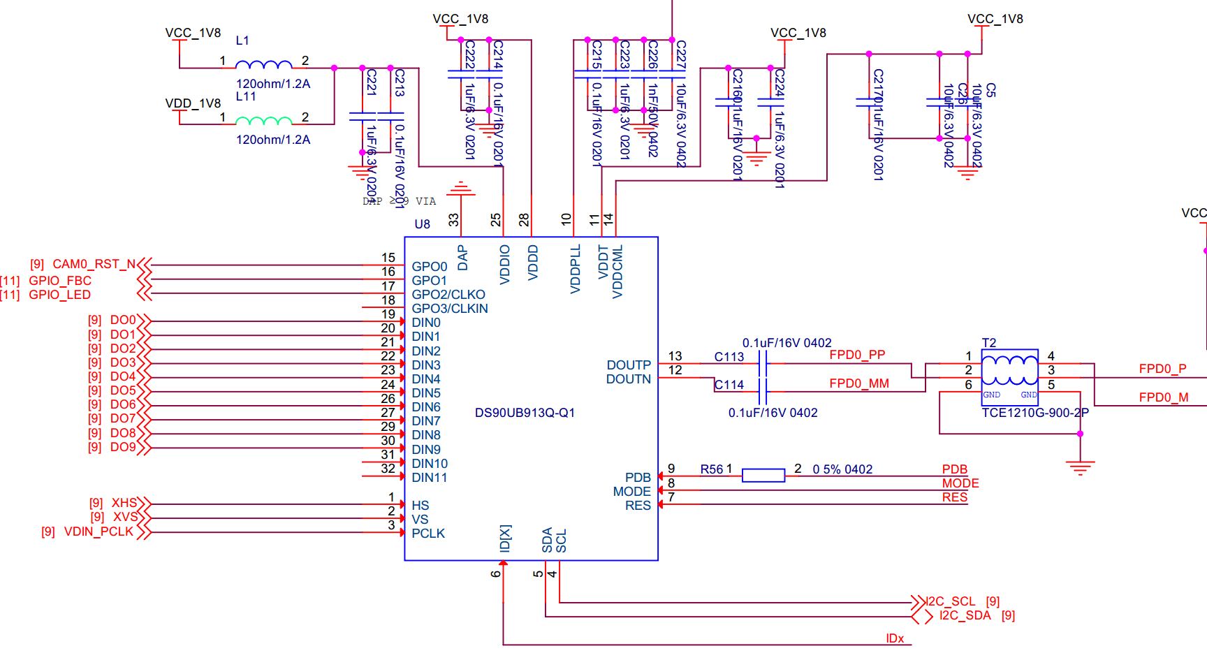Click the VDIN_PCLK net label
The image size is (1207, 660).
coord(98,531)
